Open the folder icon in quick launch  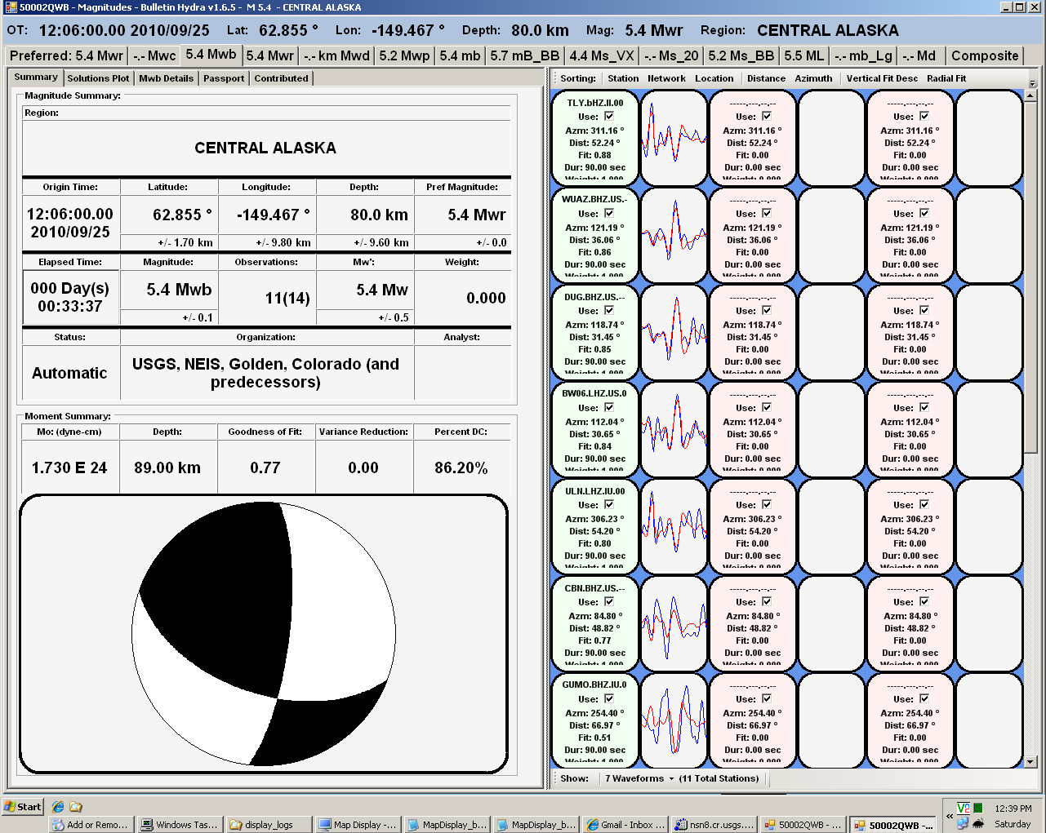coord(76,807)
